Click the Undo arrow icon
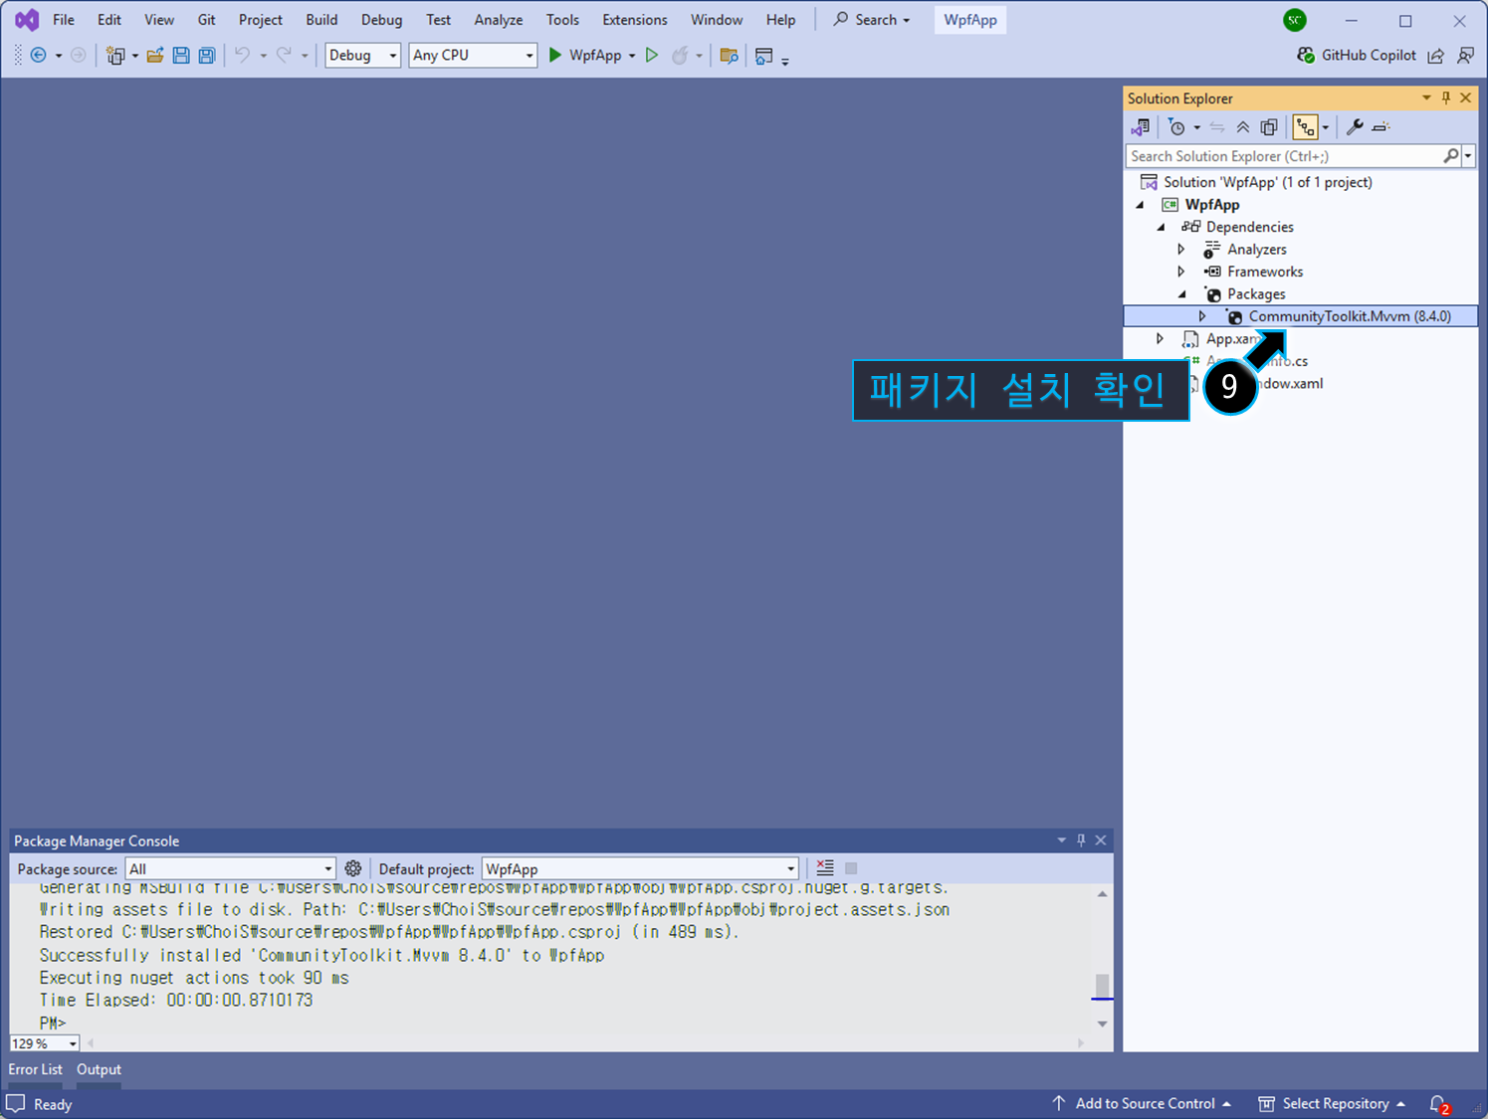1488x1119 pixels. coord(242,56)
